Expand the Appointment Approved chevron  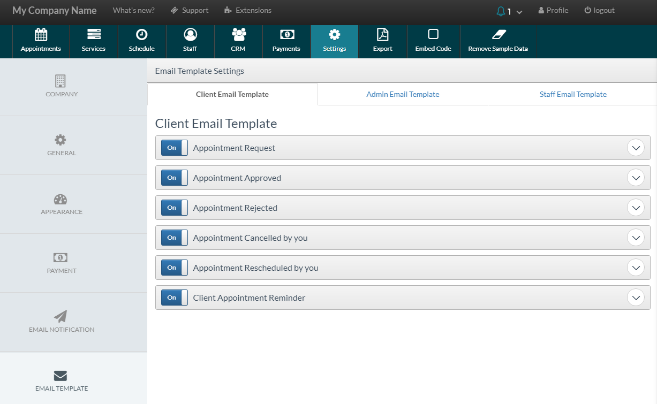tap(636, 178)
